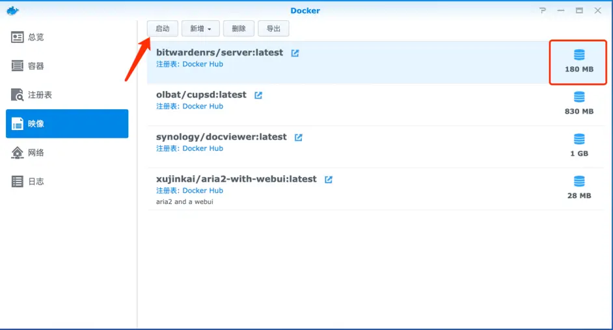The image size is (613, 330).
Task: Select the synology/docviewer:latest image
Action: coord(375,147)
